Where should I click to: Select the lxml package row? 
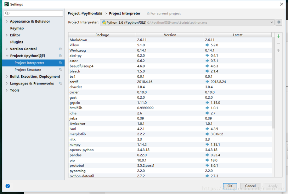tap(170, 129)
